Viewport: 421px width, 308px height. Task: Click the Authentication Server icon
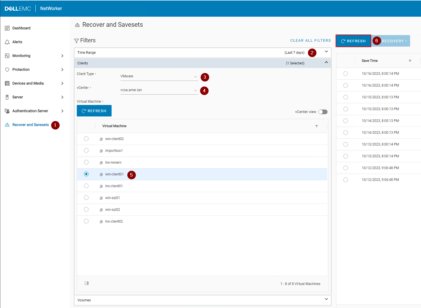pos(7,111)
